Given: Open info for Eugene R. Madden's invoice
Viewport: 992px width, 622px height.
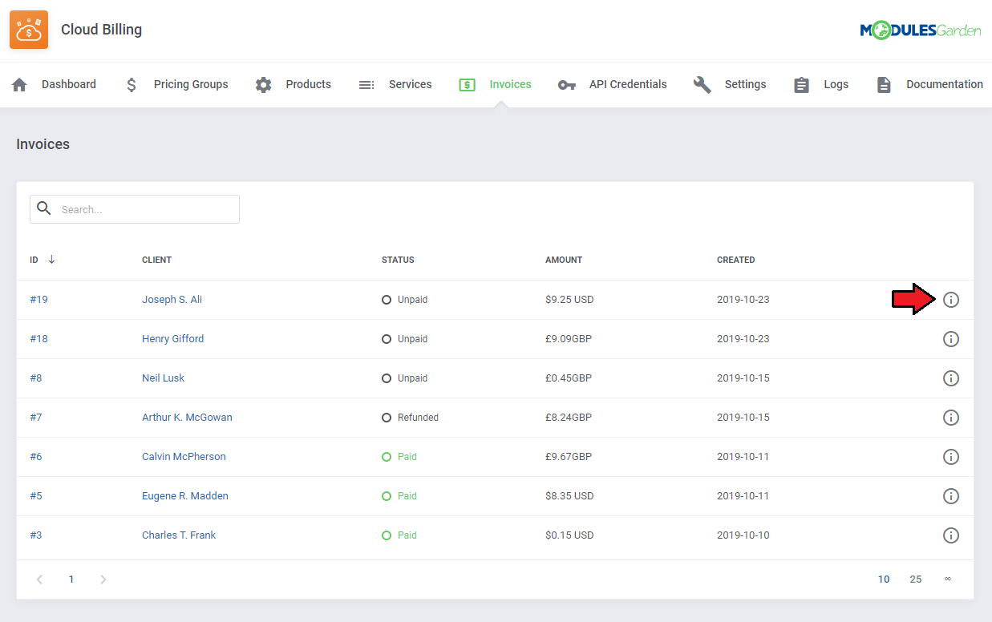Looking at the screenshot, I should [951, 496].
